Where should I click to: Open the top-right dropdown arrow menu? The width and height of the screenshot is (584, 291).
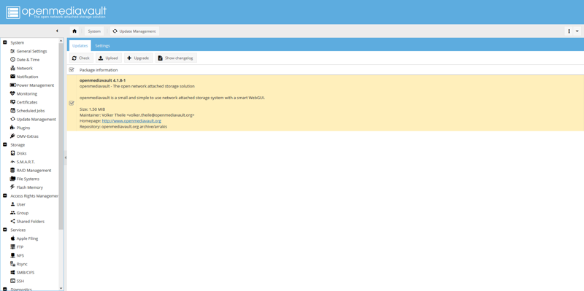(577, 31)
